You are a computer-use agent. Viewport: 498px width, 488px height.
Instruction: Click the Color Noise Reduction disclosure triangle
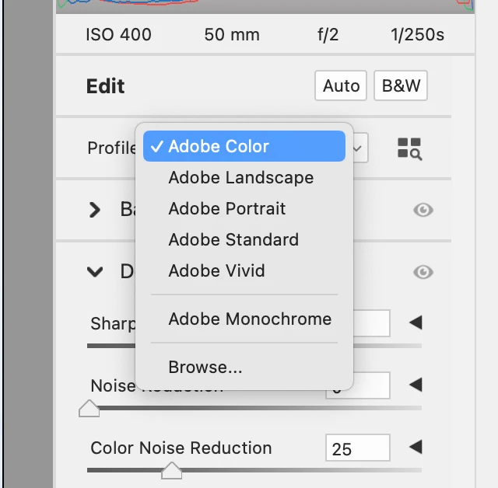point(416,447)
